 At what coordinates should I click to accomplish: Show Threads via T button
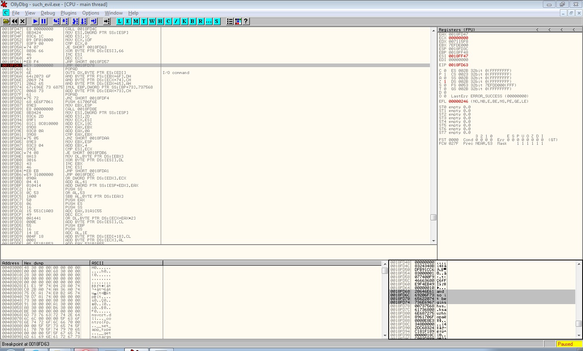pyautogui.click(x=144, y=21)
